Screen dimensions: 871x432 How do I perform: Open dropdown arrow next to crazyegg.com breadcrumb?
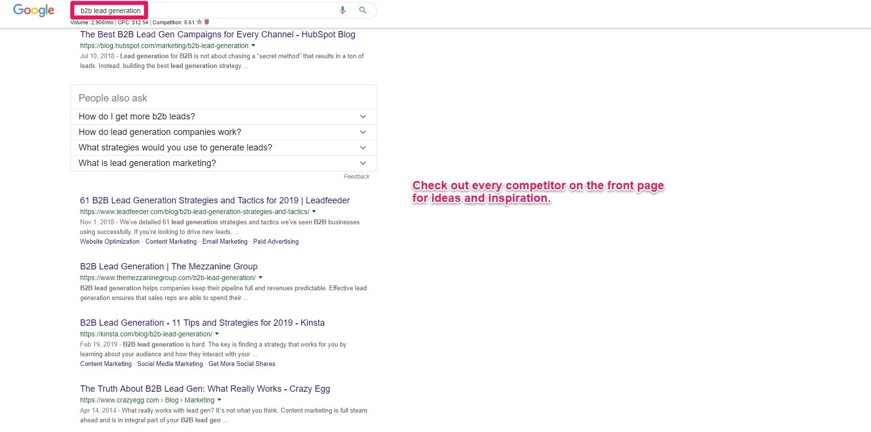[219, 400]
